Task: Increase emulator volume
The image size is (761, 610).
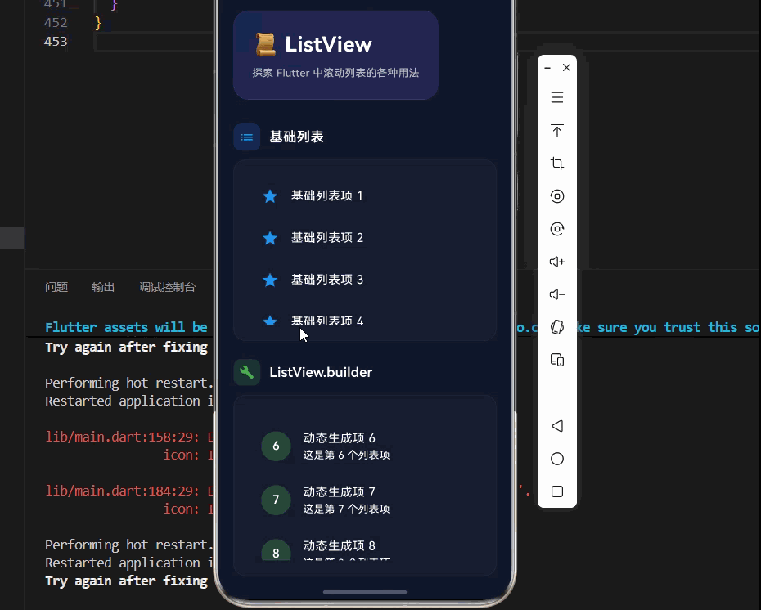Action: 557,262
